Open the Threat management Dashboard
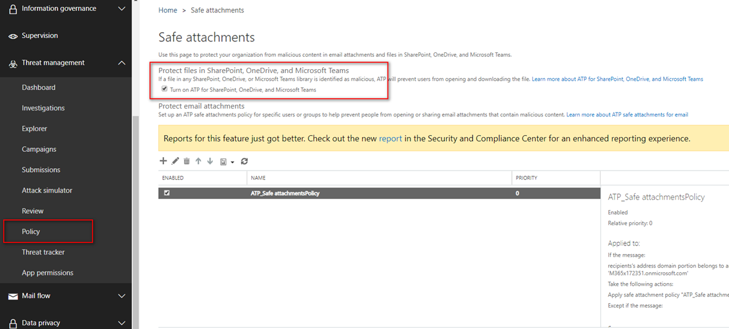Viewport: 729px width, 329px height. (39, 87)
